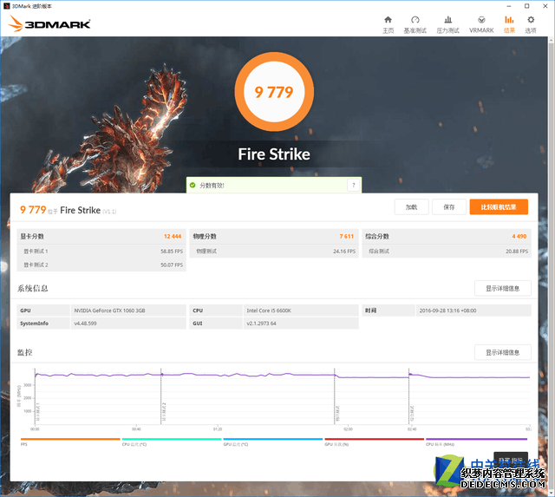Toggle the purple CPU 频率 legend series
Image resolution: width=555 pixels, height=497 pixels.
click(476, 441)
